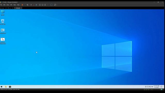Switch to the Home tab
This screenshot has height=93, width=165.
click(x=3, y=8)
